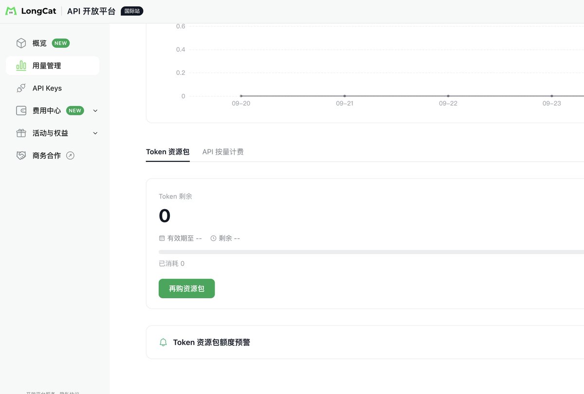Expand the 活动与权益 chevron
The height and width of the screenshot is (394, 584).
tap(95, 133)
